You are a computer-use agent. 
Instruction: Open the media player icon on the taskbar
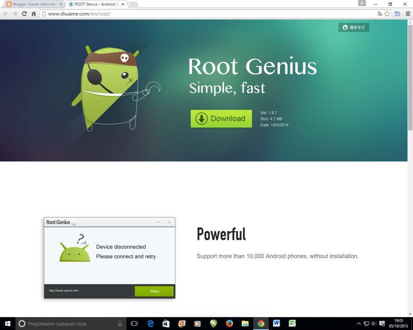pos(197,324)
